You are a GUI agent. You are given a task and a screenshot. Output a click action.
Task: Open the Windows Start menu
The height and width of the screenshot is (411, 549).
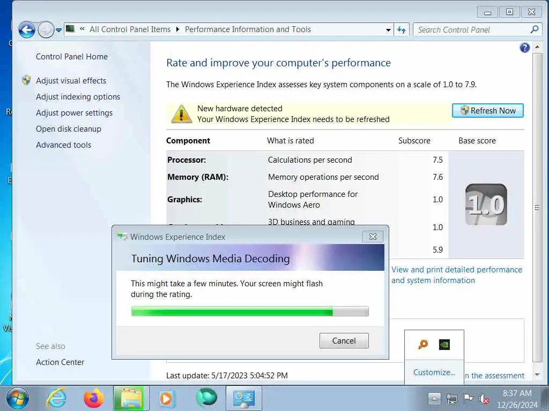[18, 398]
